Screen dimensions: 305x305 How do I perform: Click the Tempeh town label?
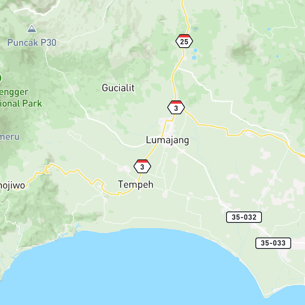tap(135, 184)
